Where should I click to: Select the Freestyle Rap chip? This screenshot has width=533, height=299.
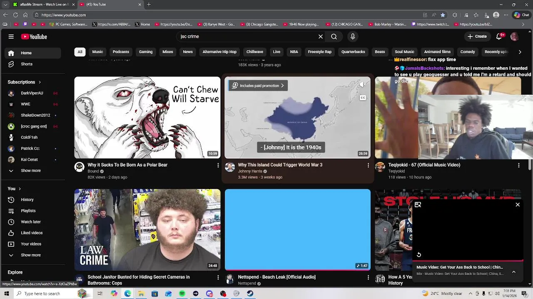coord(320,52)
